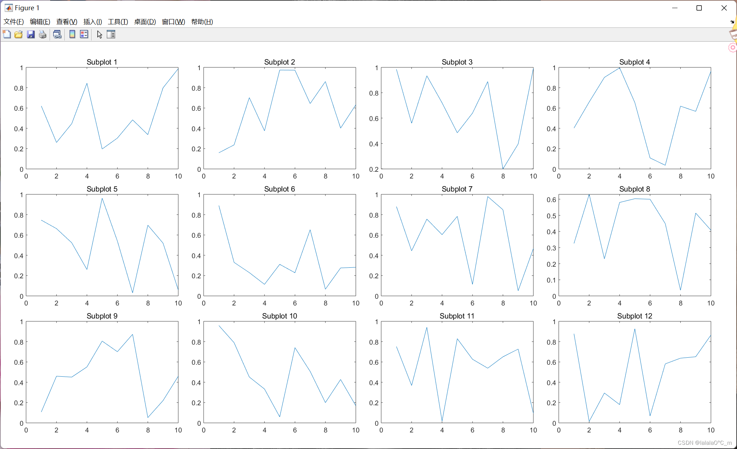Screen dimensions: 737x449
Task: Select the Subplot 11 title text
Action: coord(457,316)
